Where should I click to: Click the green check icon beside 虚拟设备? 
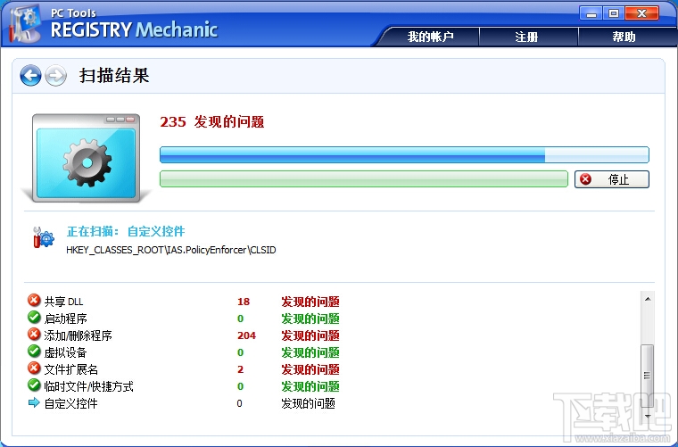point(34,351)
